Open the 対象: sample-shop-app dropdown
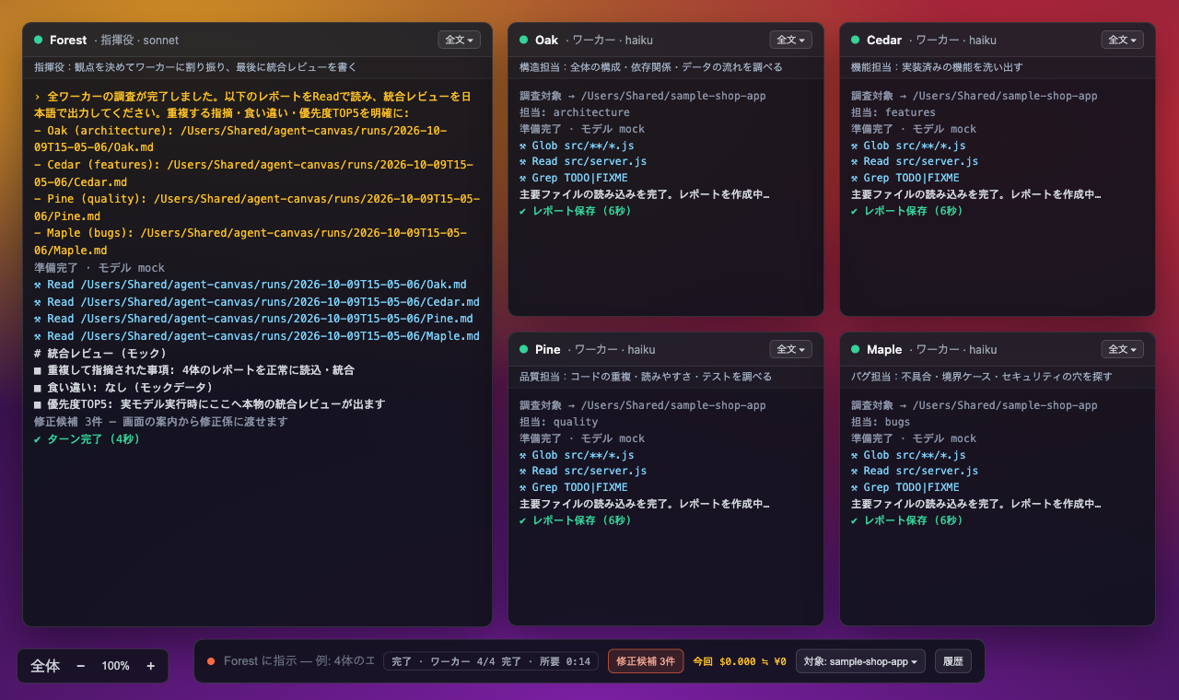This screenshot has height=700, width=1179. (x=862, y=661)
